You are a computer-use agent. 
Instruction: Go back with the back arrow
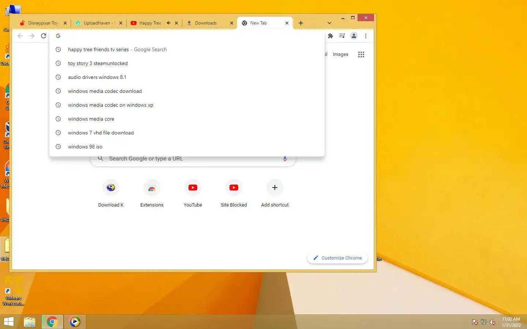[20, 36]
